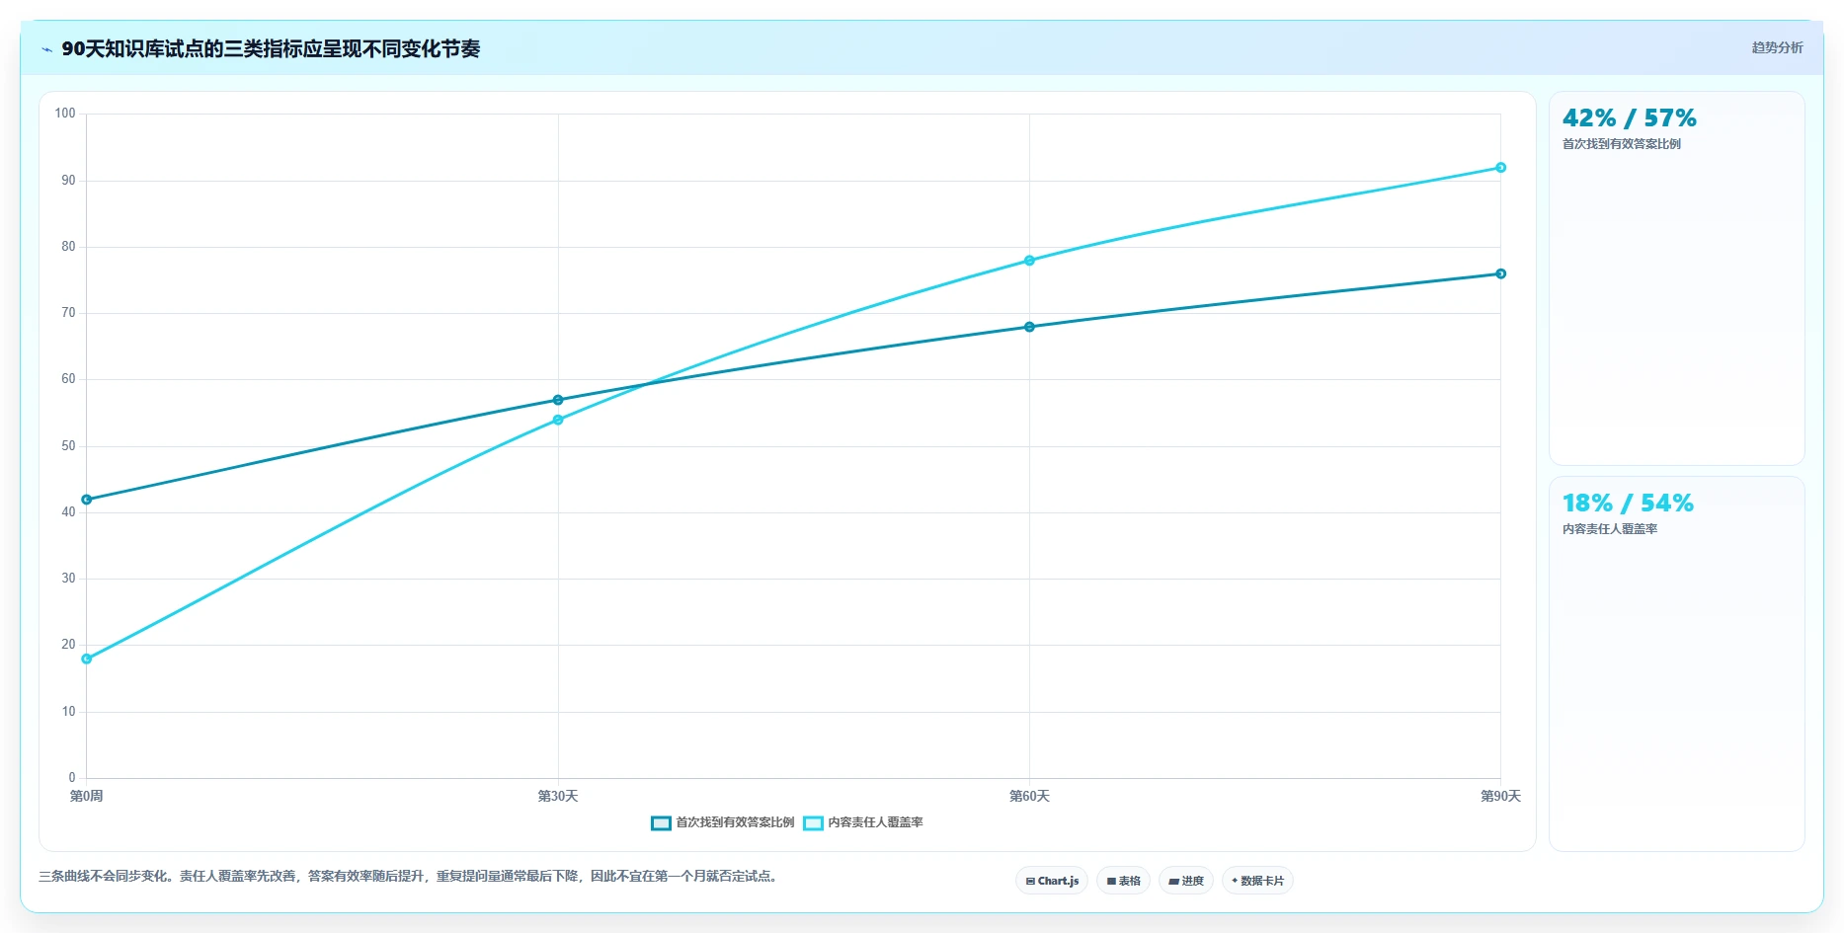This screenshot has width=1844, height=933.
Task: Click the 第90天 x-axis label
Action: [1500, 796]
